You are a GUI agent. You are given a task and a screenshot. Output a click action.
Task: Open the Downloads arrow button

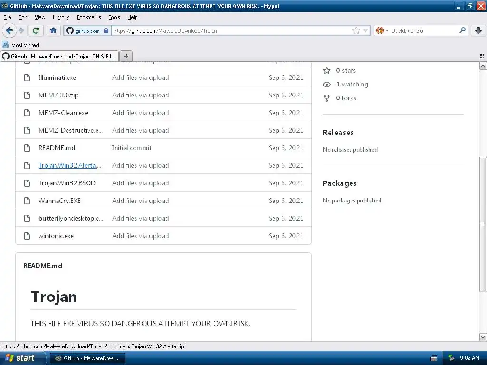[x=478, y=30]
